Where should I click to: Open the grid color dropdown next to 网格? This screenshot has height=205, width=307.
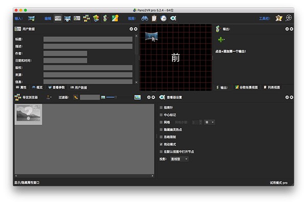(x=209, y=122)
